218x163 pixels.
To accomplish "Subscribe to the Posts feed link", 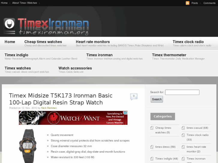I will pos(195,3).
